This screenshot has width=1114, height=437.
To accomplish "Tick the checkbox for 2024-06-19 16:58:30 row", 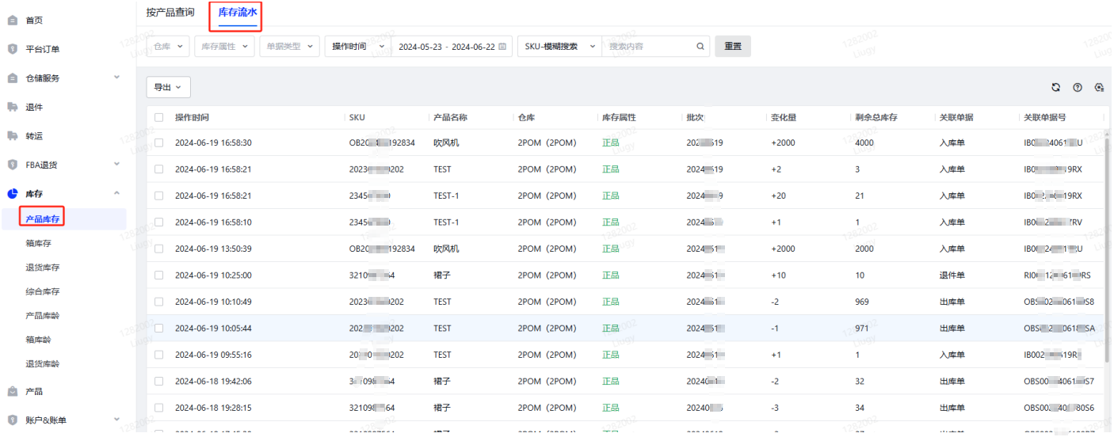I will (x=159, y=143).
